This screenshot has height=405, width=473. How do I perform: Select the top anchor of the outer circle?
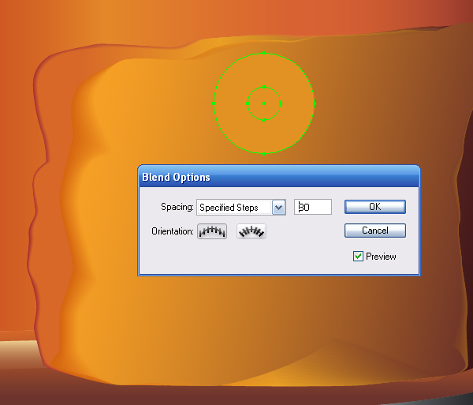pyautogui.click(x=264, y=53)
